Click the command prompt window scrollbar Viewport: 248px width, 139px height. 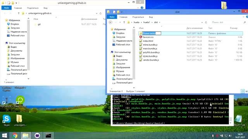click(x=231, y=119)
